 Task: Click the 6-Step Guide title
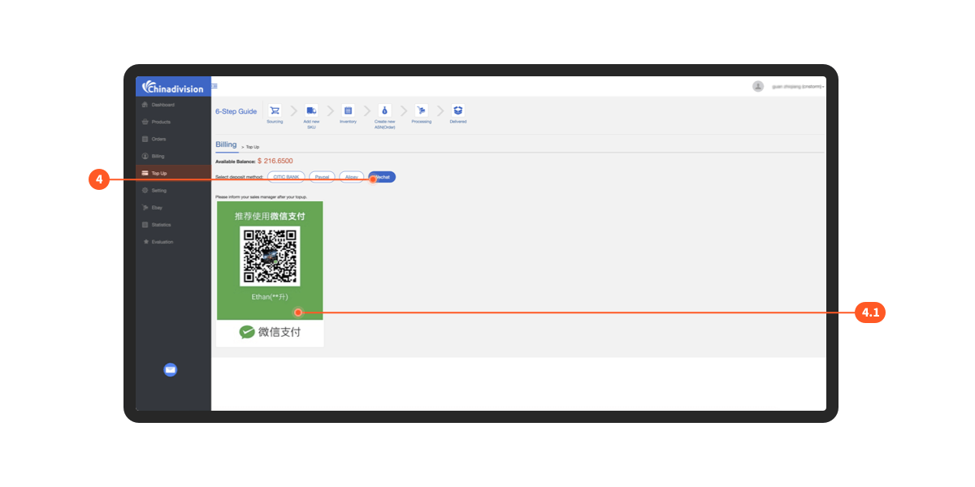pos(236,111)
